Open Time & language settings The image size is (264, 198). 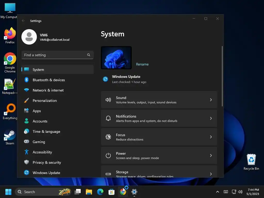click(x=57, y=131)
